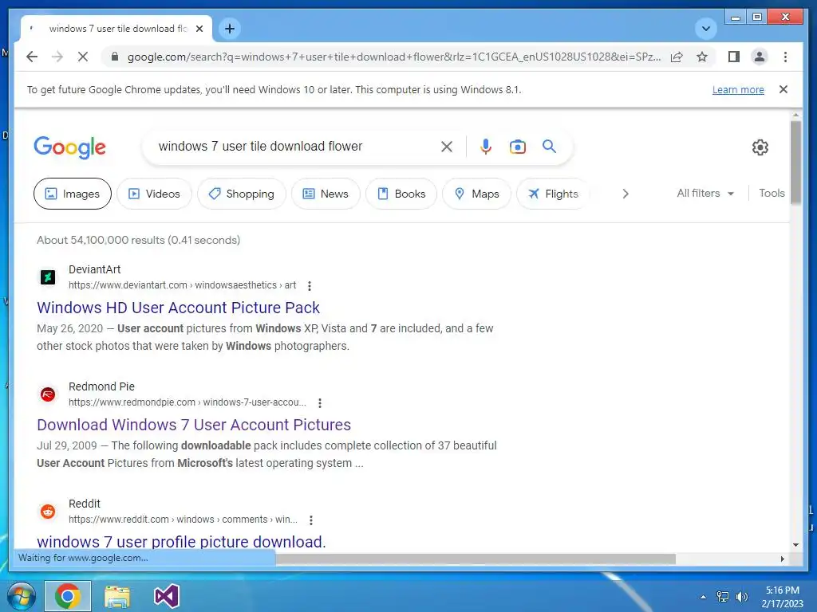This screenshot has height=612, width=817.
Task: Click the Reddit site favicon
Action: point(48,511)
